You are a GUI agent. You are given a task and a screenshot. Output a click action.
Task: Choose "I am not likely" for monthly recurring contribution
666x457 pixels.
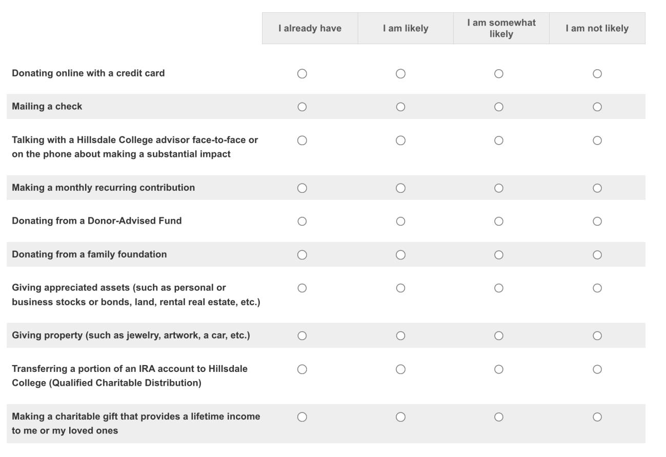click(597, 188)
